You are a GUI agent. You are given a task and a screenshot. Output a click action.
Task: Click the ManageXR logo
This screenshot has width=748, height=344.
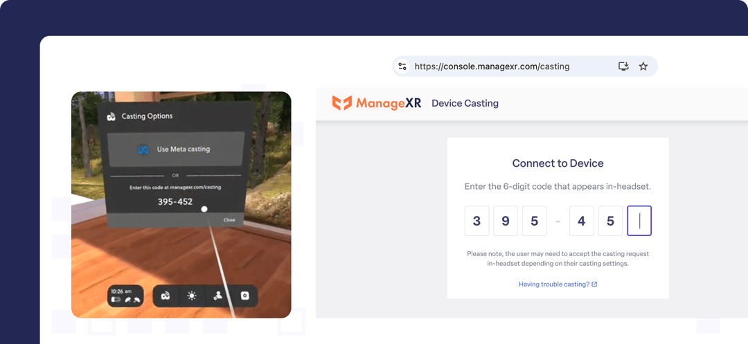(x=377, y=103)
